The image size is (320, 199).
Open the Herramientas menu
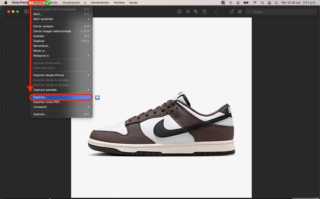(100, 3)
